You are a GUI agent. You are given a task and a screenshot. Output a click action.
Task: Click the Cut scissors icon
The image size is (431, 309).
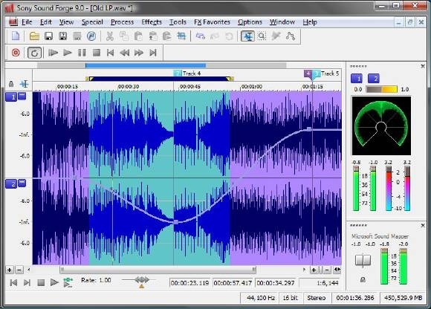pos(110,36)
